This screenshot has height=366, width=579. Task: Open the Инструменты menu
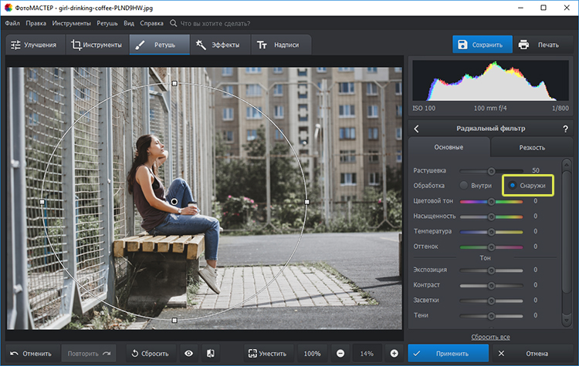[71, 24]
